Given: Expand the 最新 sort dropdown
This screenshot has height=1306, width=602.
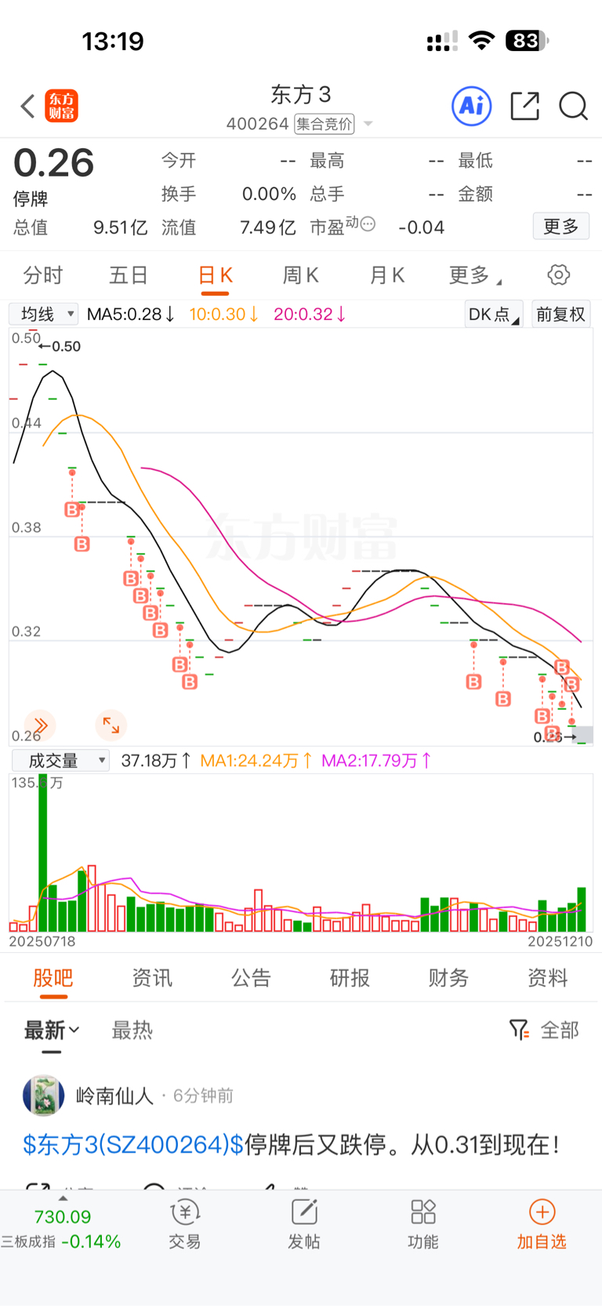Looking at the screenshot, I should (52, 1030).
